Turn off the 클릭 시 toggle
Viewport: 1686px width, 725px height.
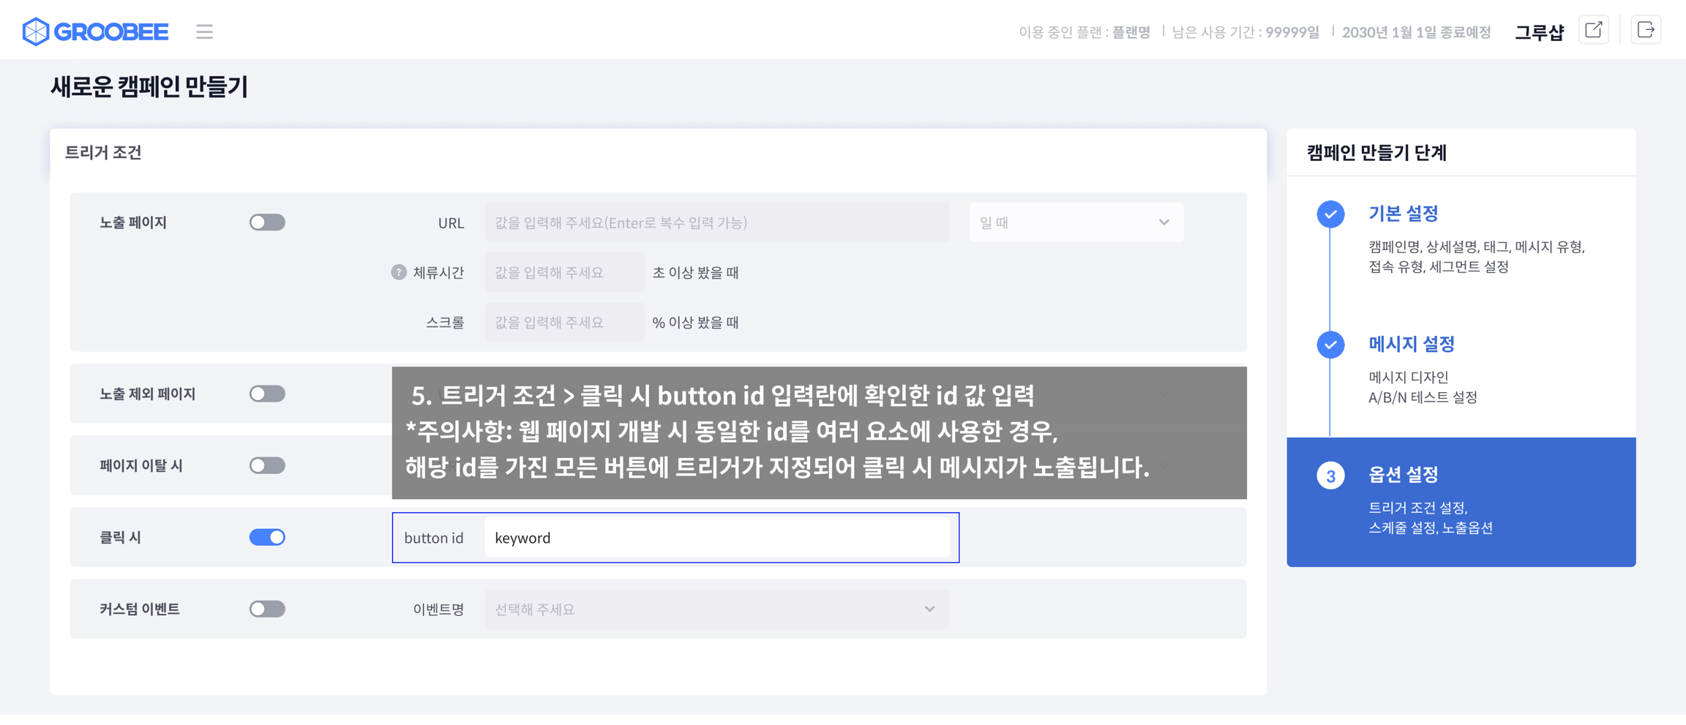point(267,537)
